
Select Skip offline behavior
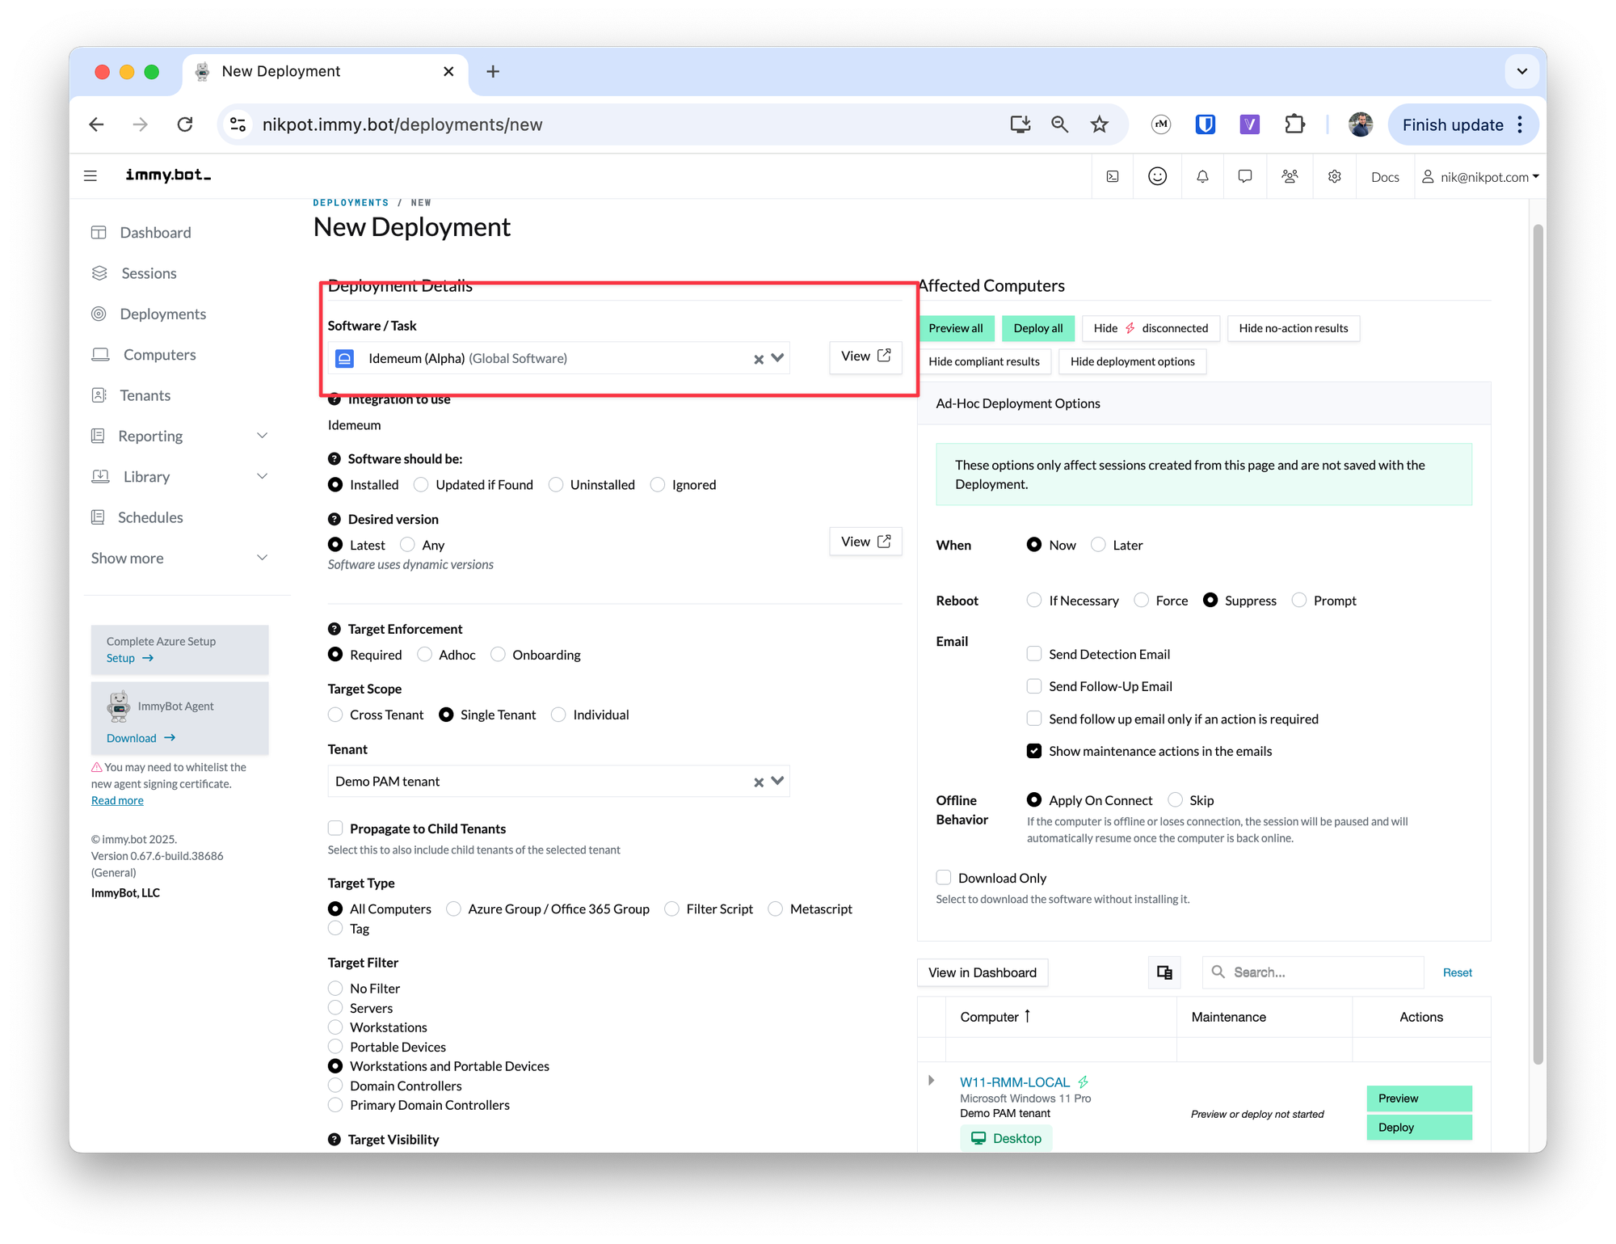click(x=1175, y=800)
